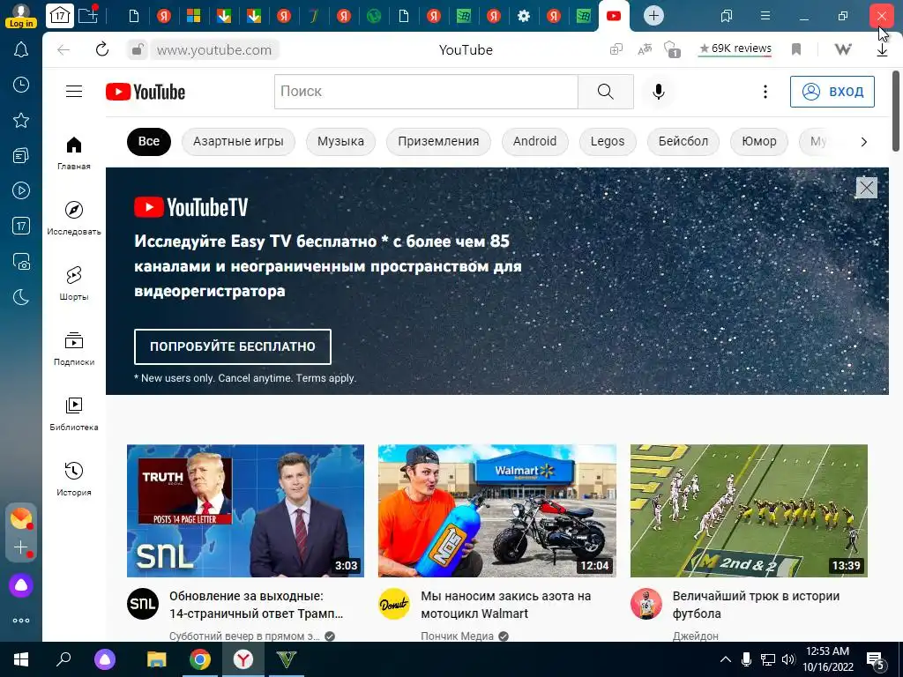This screenshot has height=677, width=903.
Task: Open favorites star in browser sidebar
Action: [x=21, y=120]
